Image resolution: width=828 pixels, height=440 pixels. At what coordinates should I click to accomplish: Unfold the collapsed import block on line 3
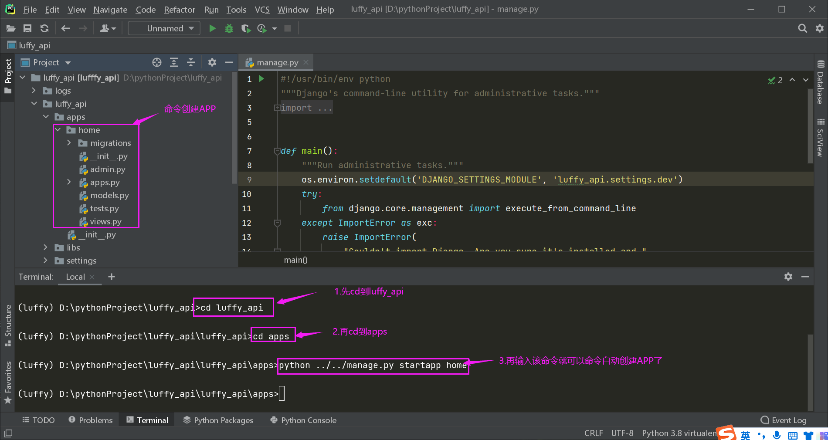pyautogui.click(x=277, y=108)
